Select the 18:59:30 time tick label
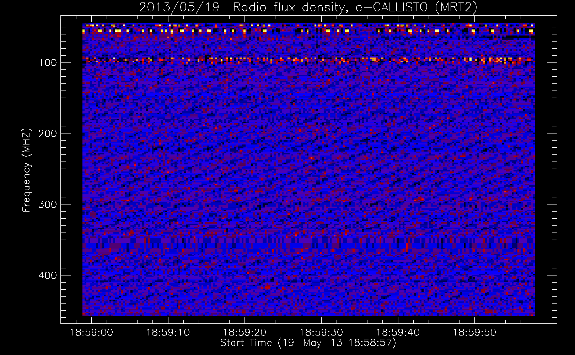Screen dimensions: 575x355 click(x=321, y=333)
